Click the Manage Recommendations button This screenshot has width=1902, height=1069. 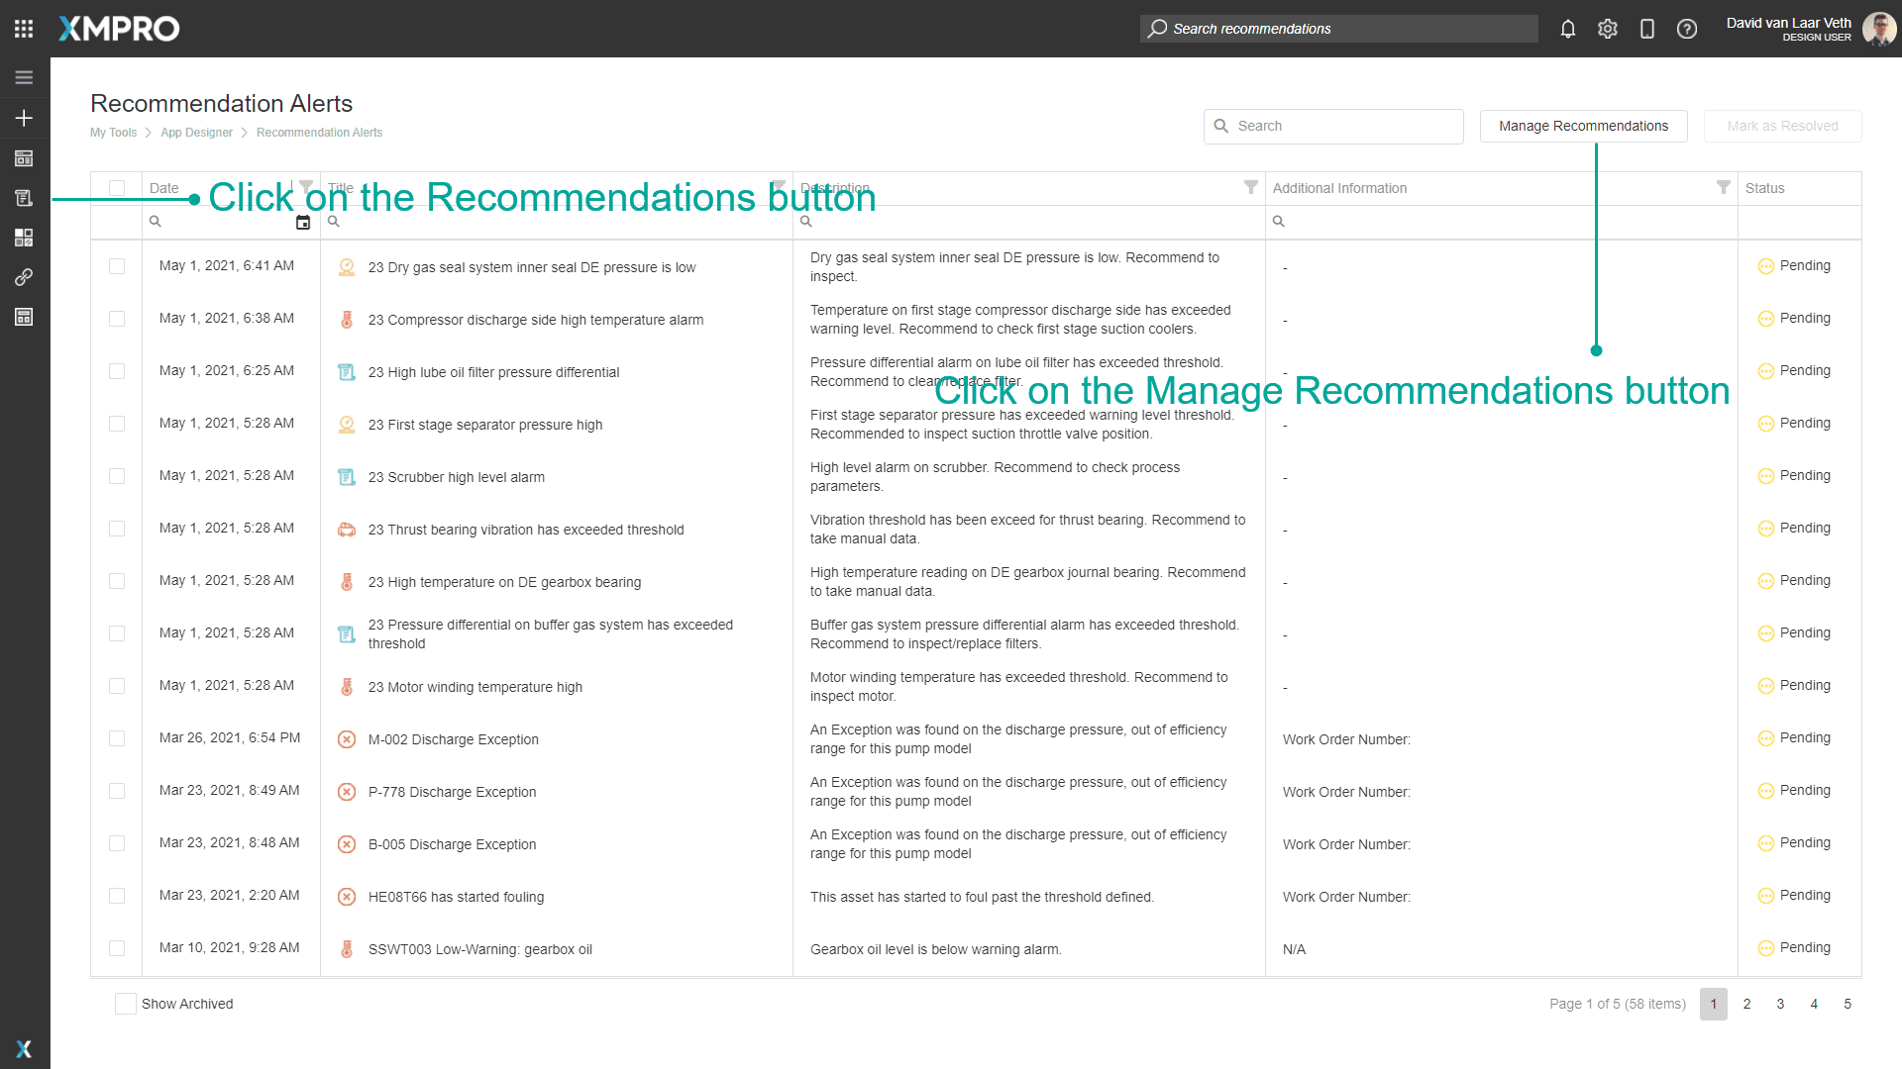tap(1583, 126)
